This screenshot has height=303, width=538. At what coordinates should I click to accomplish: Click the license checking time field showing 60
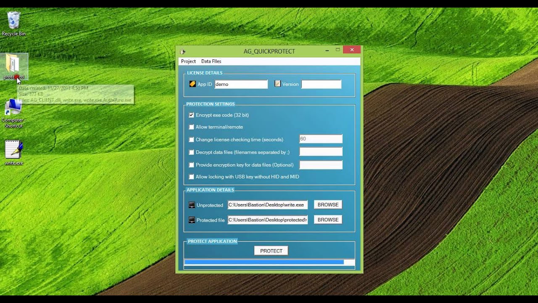click(x=321, y=139)
